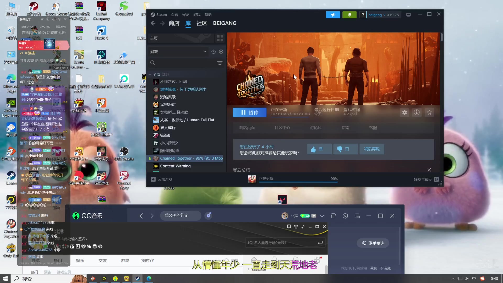Viewport: 503px width, 283px height.
Task: Open Windows Start menu
Action: click(x=5, y=279)
